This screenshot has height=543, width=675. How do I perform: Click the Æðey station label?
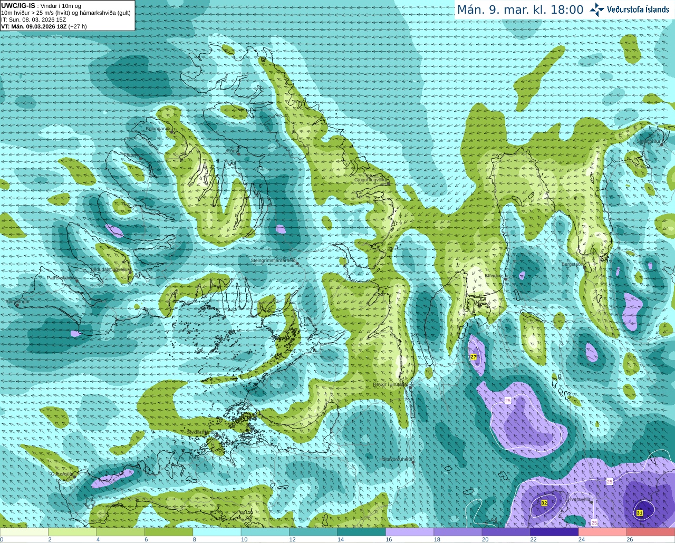pyautogui.click(x=232, y=150)
